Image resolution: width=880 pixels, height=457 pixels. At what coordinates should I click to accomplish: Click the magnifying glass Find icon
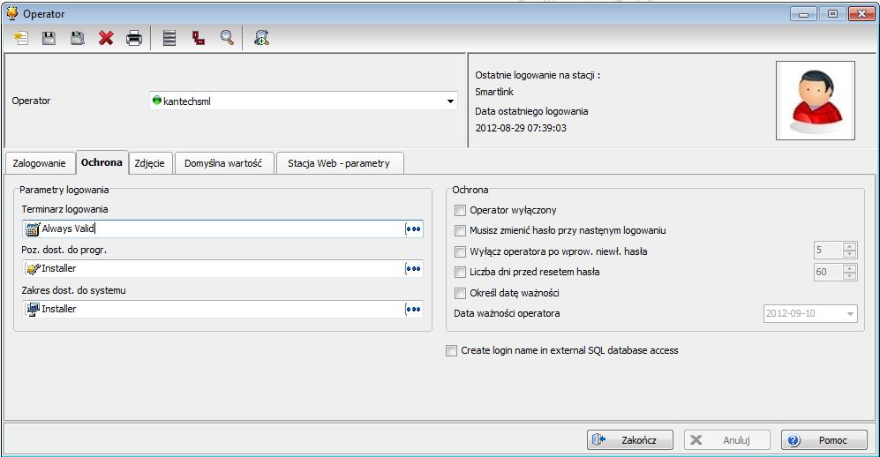pos(227,38)
